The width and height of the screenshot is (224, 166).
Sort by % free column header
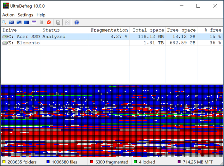(x=210, y=30)
